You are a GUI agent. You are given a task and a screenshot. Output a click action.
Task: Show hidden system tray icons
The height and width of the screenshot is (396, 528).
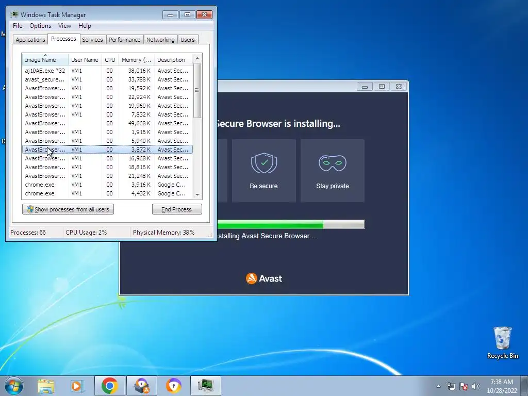(x=438, y=386)
